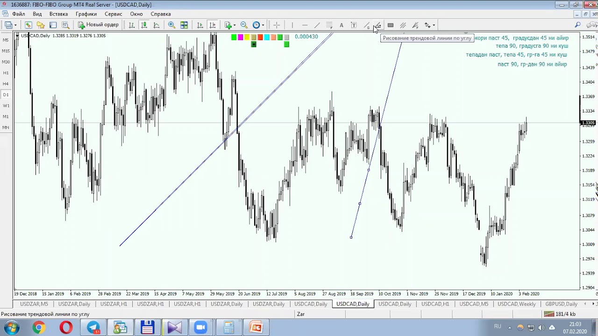Open the periods clock icon
The height and width of the screenshot is (336, 598).
256,25
